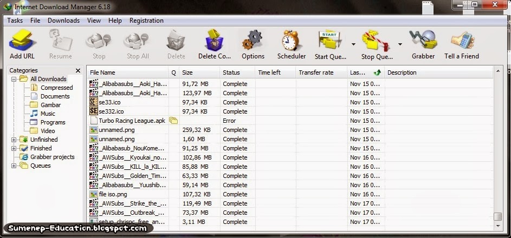Open Stop Queue dropdown arrow
The height and width of the screenshot is (238, 511).
click(400, 44)
